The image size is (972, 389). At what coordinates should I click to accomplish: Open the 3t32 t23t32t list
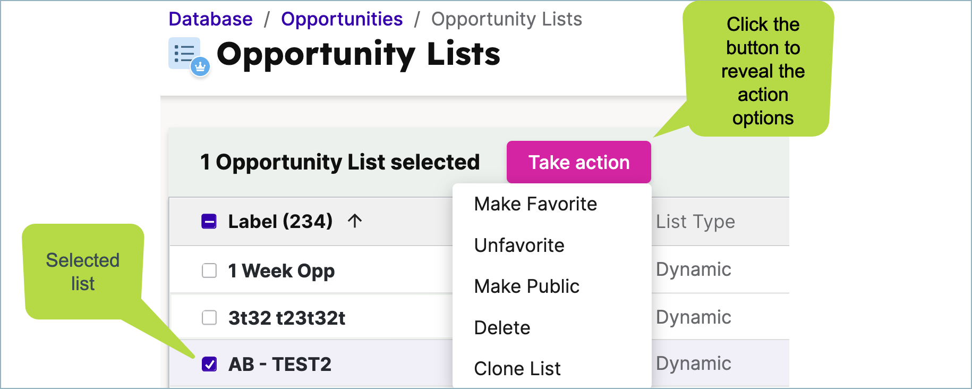(x=287, y=318)
